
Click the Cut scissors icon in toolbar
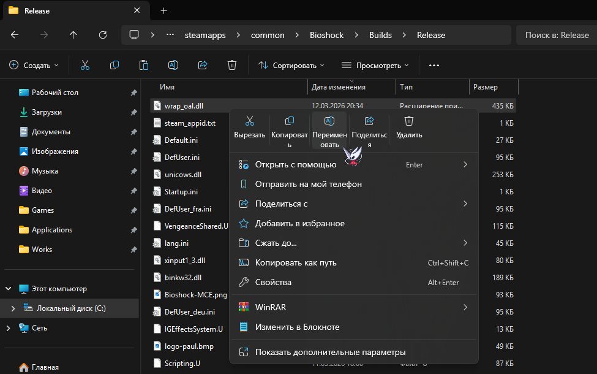click(x=85, y=65)
